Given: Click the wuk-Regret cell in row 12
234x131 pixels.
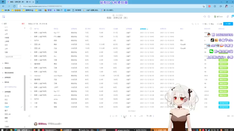Looking at the screenshot, I should (x=58, y=76).
